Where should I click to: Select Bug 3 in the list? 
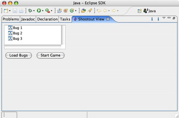click(x=33, y=38)
